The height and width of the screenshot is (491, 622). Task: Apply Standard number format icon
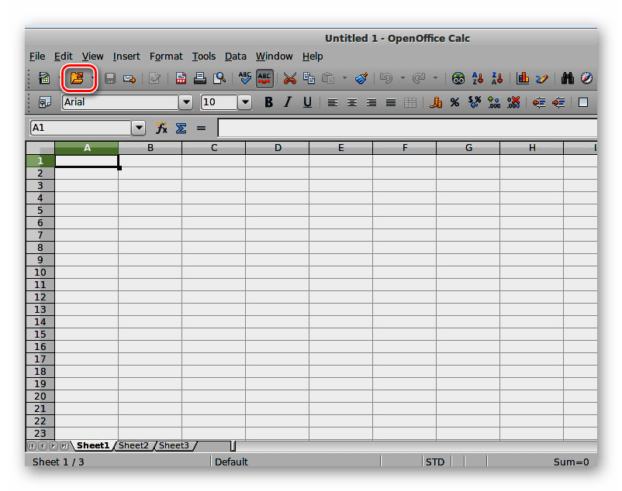[475, 102]
